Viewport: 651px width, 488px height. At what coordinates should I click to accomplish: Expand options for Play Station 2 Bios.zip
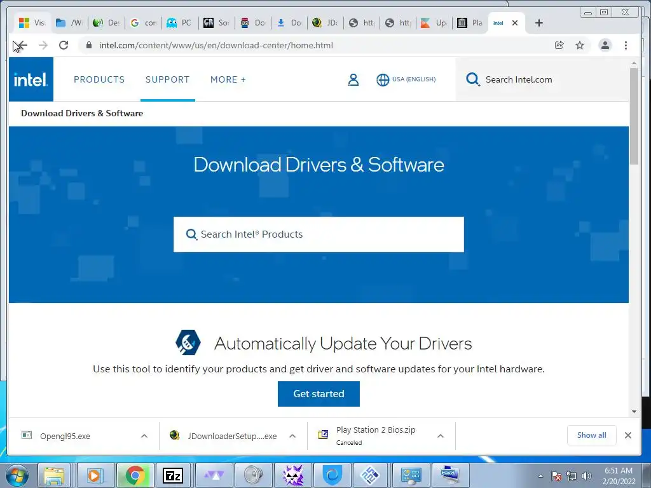(x=441, y=436)
